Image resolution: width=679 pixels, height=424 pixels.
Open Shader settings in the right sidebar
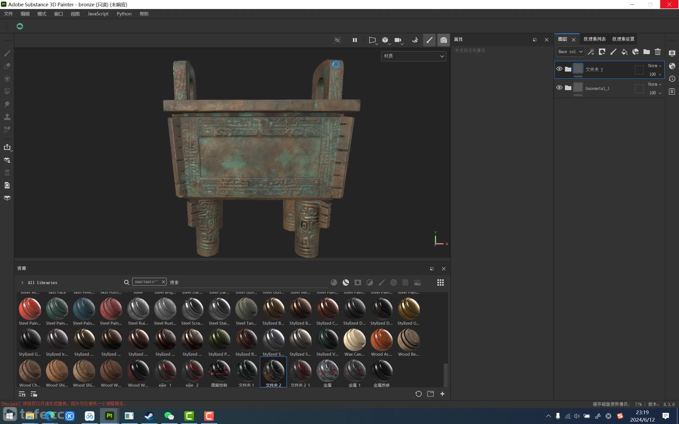coord(672,66)
